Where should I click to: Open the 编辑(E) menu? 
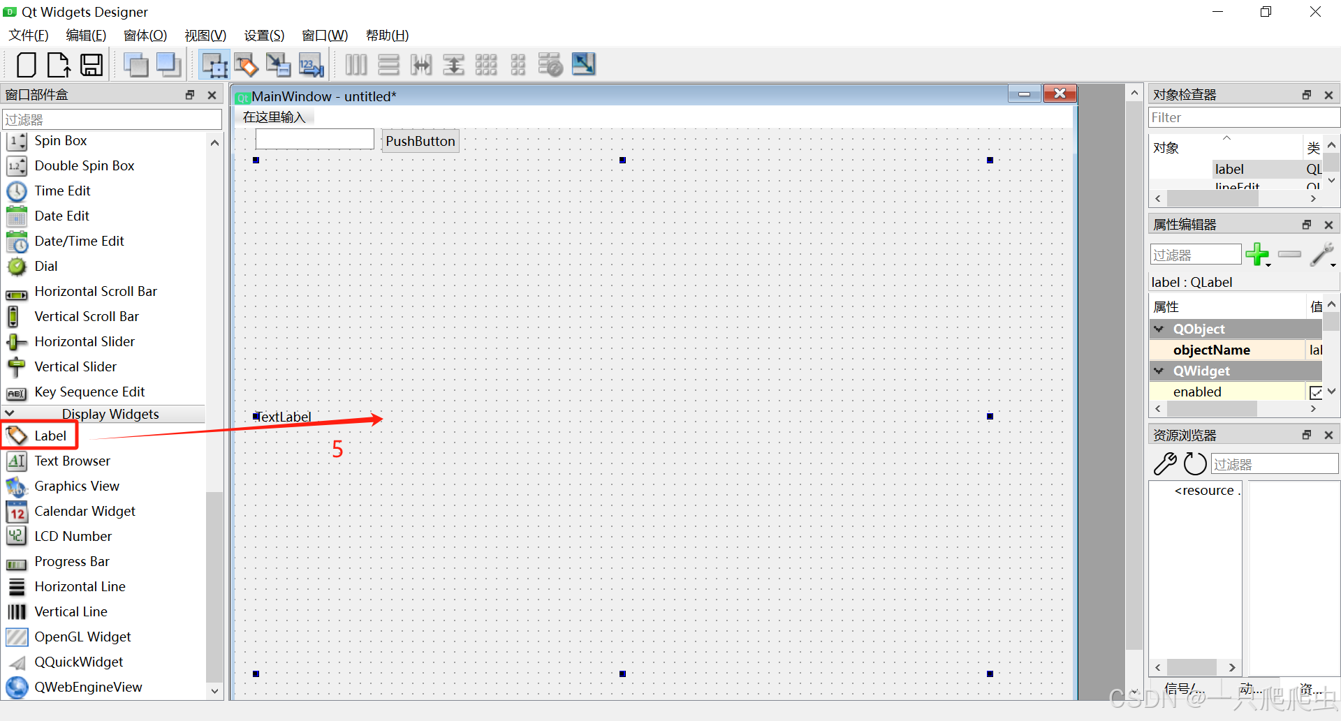(x=86, y=36)
